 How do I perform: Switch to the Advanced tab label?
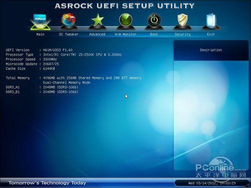click(97, 34)
